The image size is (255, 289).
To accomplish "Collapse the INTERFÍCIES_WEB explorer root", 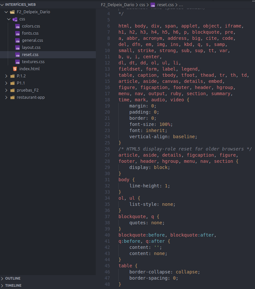I will click(3, 5).
